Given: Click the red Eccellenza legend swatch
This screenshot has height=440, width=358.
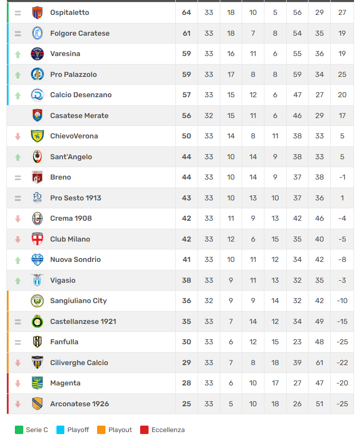Looking at the screenshot, I should (x=145, y=430).
